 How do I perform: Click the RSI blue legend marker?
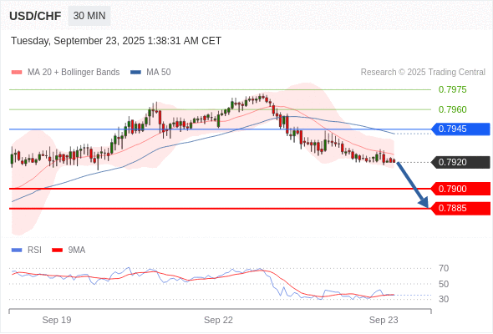tap(17, 250)
